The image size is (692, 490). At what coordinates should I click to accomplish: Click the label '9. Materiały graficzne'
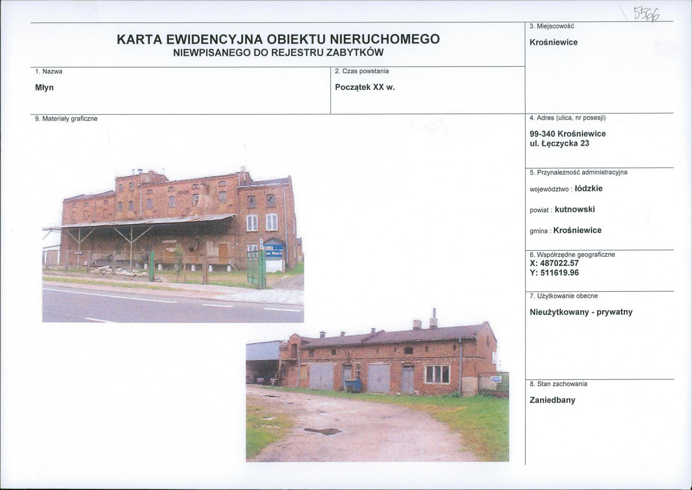[x=66, y=119]
